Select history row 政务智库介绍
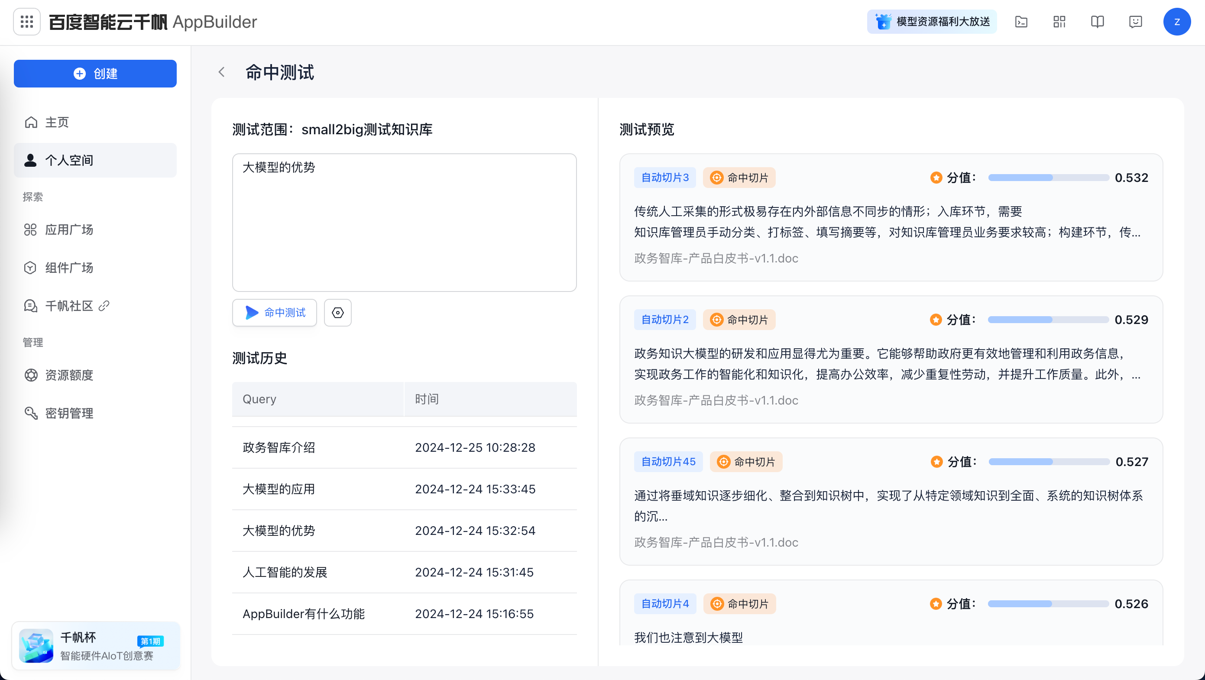This screenshot has height=680, width=1205. (x=404, y=447)
